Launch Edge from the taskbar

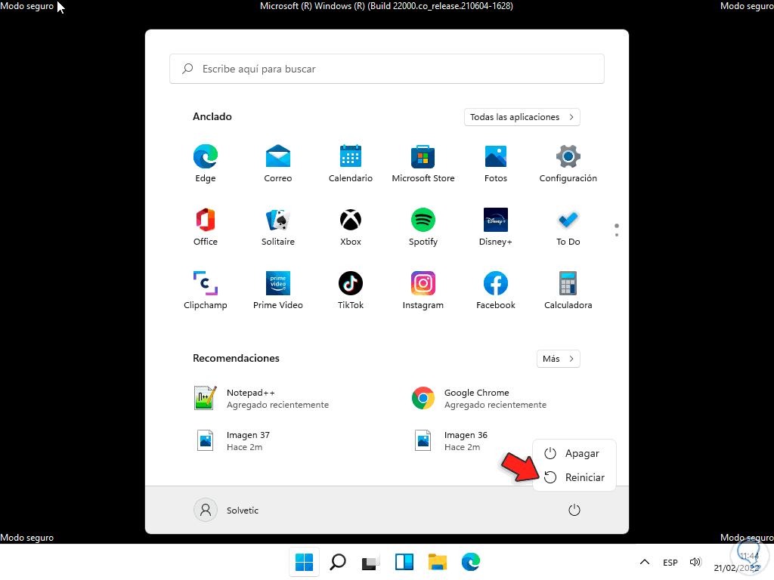tap(471, 562)
